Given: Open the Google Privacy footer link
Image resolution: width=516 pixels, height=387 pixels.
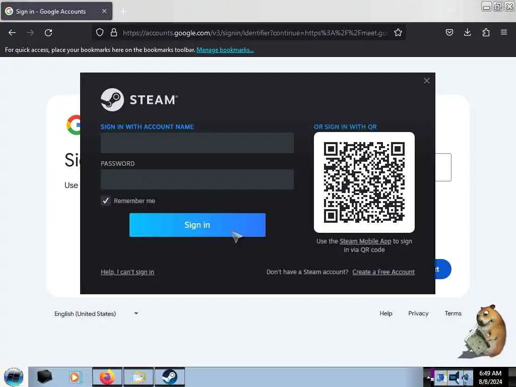Looking at the screenshot, I should [418, 313].
